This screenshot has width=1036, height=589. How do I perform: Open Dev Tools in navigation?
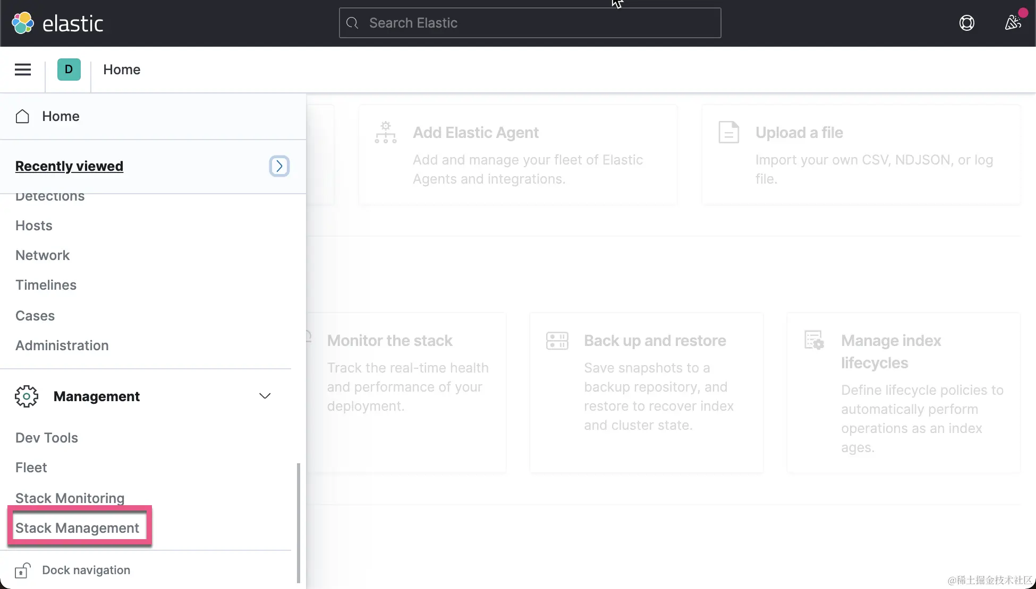tap(47, 438)
